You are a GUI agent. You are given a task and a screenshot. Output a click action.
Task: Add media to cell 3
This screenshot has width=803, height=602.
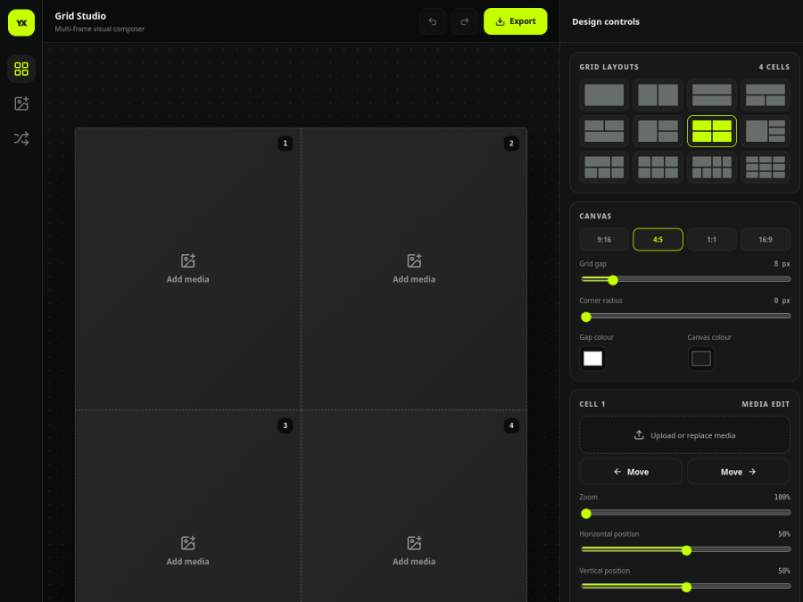pyautogui.click(x=187, y=551)
